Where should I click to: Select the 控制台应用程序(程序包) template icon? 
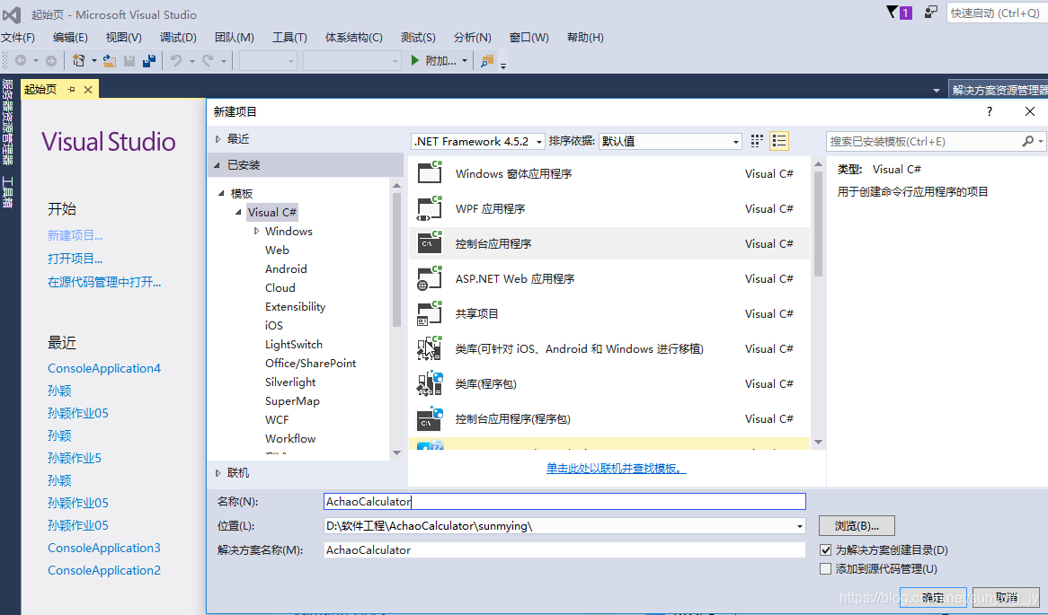click(x=430, y=418)
